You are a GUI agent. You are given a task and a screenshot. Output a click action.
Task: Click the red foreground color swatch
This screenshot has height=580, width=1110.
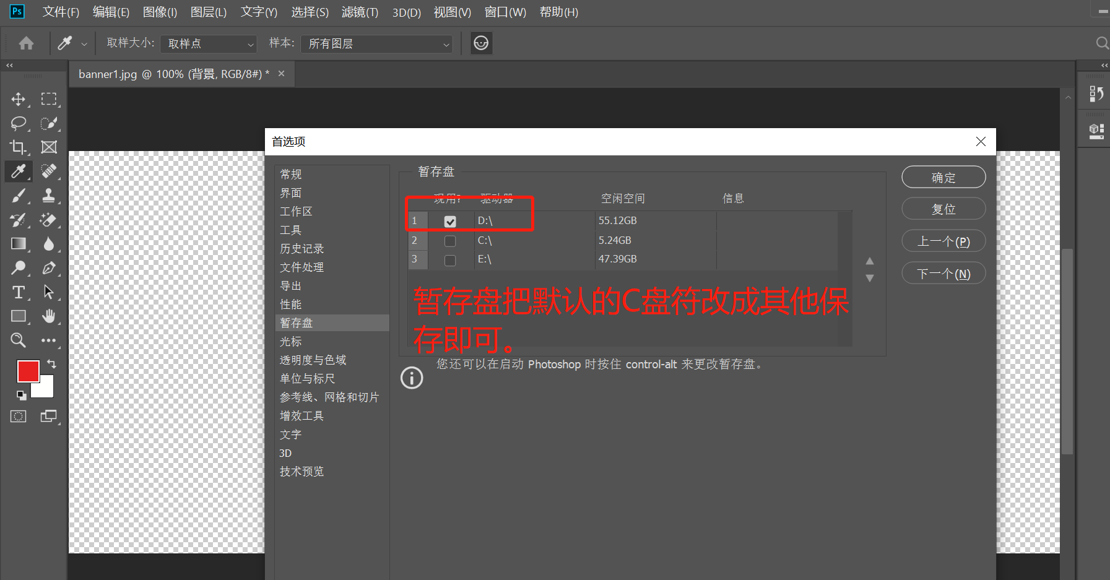(28, 371)
